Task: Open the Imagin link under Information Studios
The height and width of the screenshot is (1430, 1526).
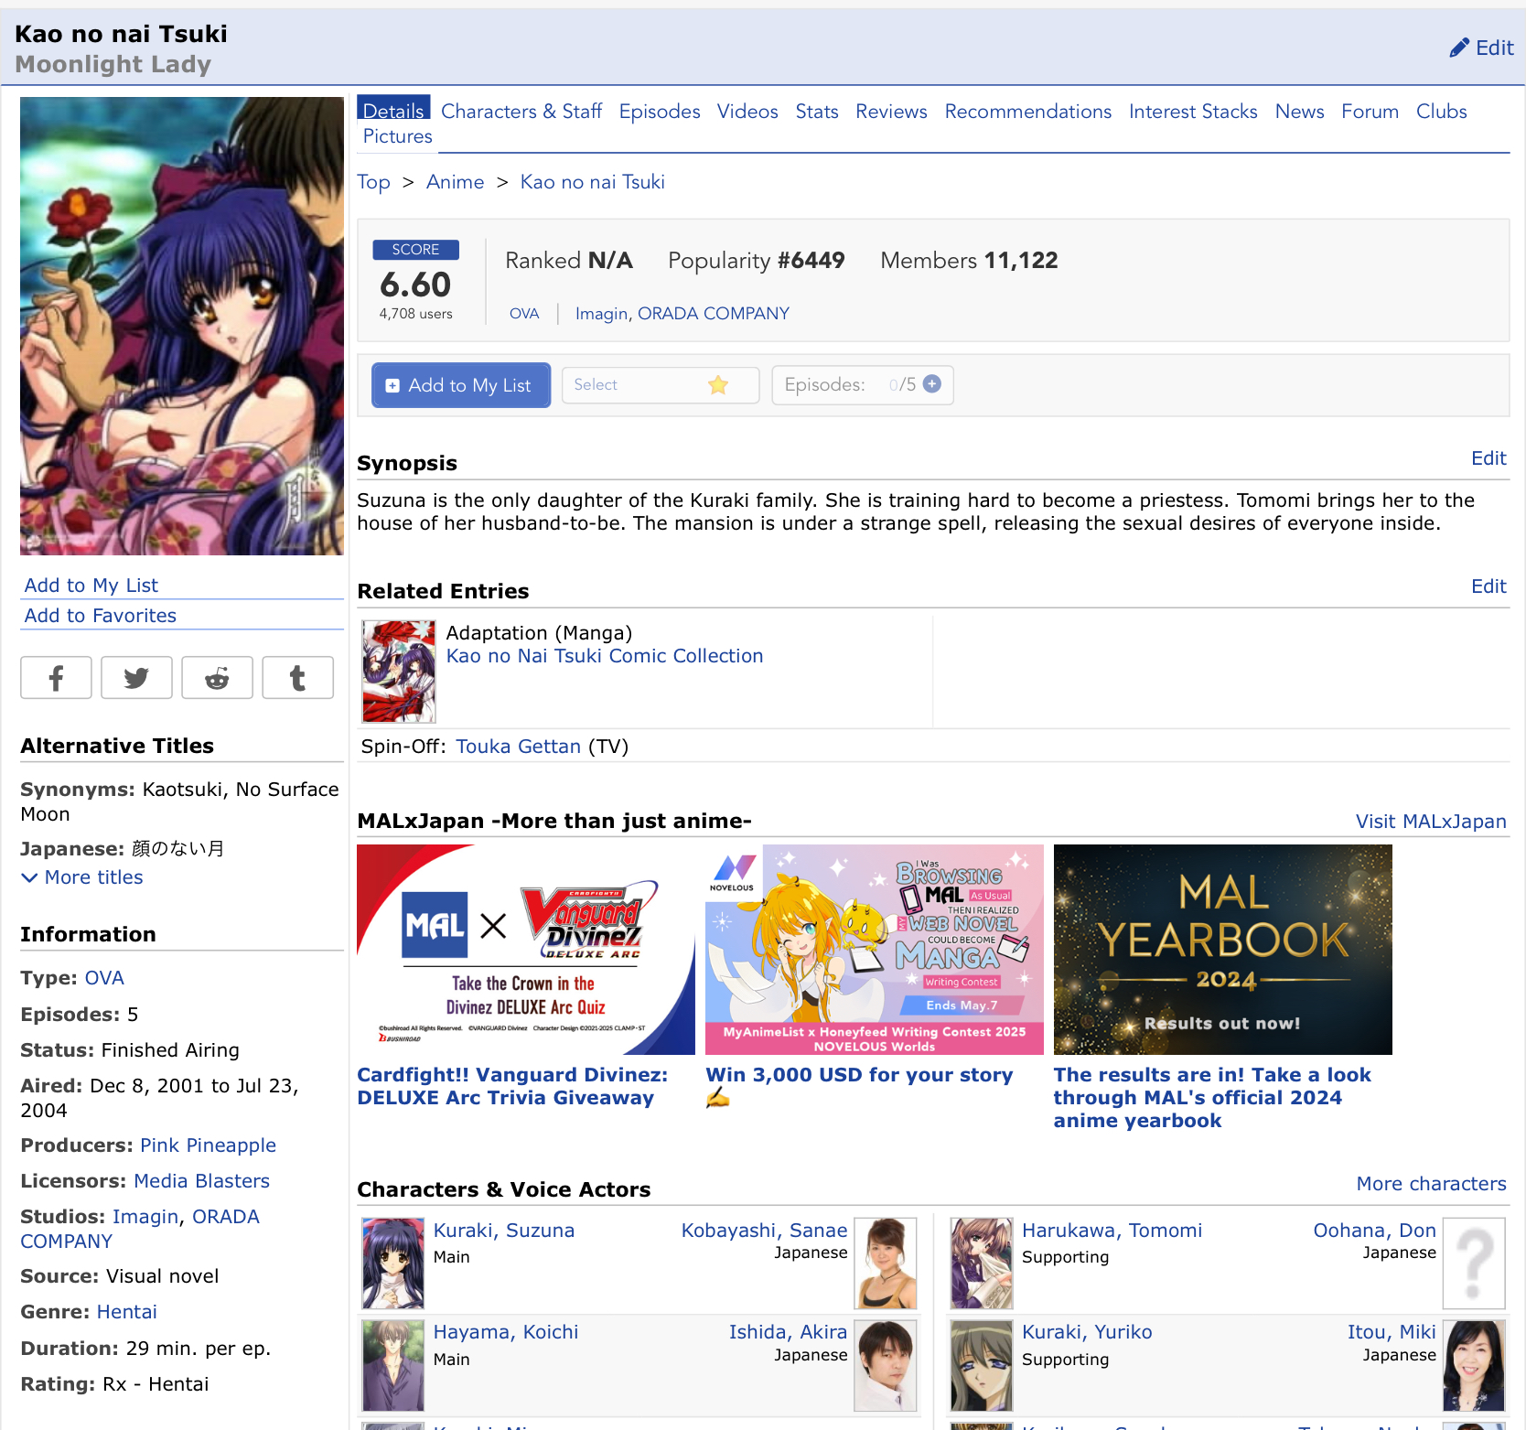Action: (145, 1217)
